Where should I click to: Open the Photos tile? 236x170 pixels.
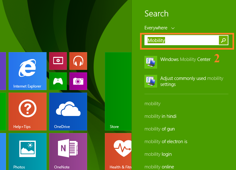coord(28,152)
